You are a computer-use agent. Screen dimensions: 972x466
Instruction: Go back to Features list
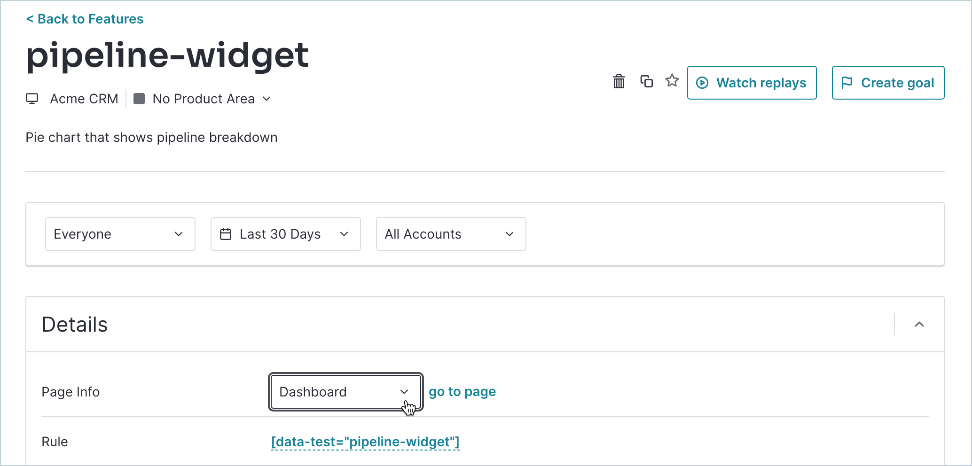tap(85, 19)
